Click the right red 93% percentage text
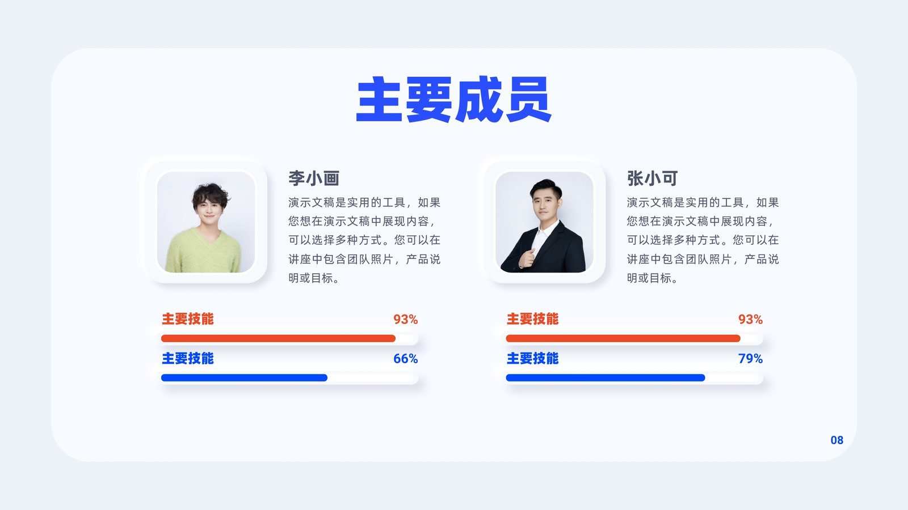This screenshot has height=510, width=908. (x=750, y=320)
